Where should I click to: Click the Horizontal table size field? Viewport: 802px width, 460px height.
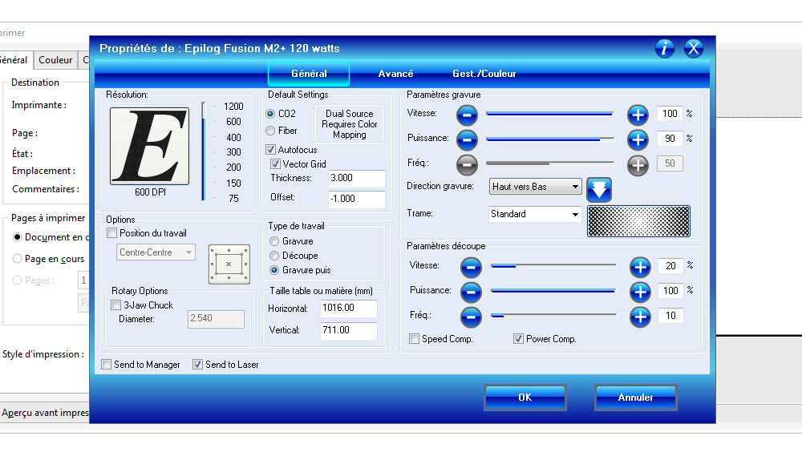348,309
